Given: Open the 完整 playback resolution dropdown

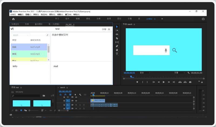Looking at the screenshot, I should (x=179, y=73).
